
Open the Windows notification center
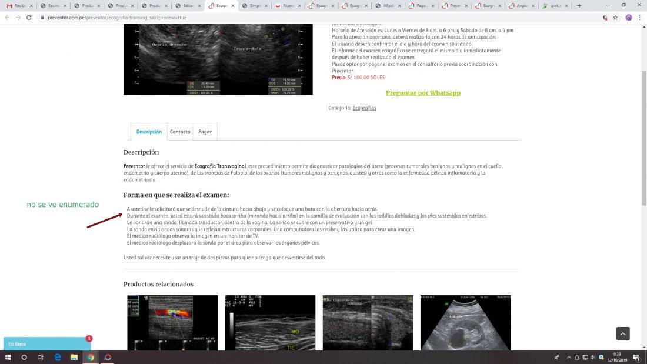click(x=636, y=358)
